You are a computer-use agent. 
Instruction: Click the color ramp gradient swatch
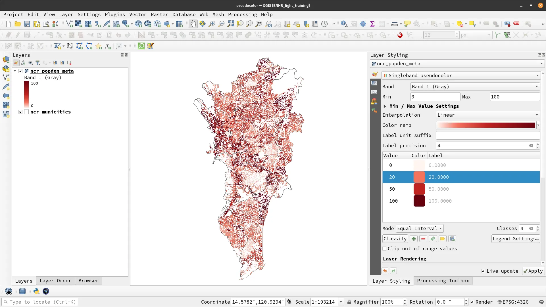click(x=485, y=125)
